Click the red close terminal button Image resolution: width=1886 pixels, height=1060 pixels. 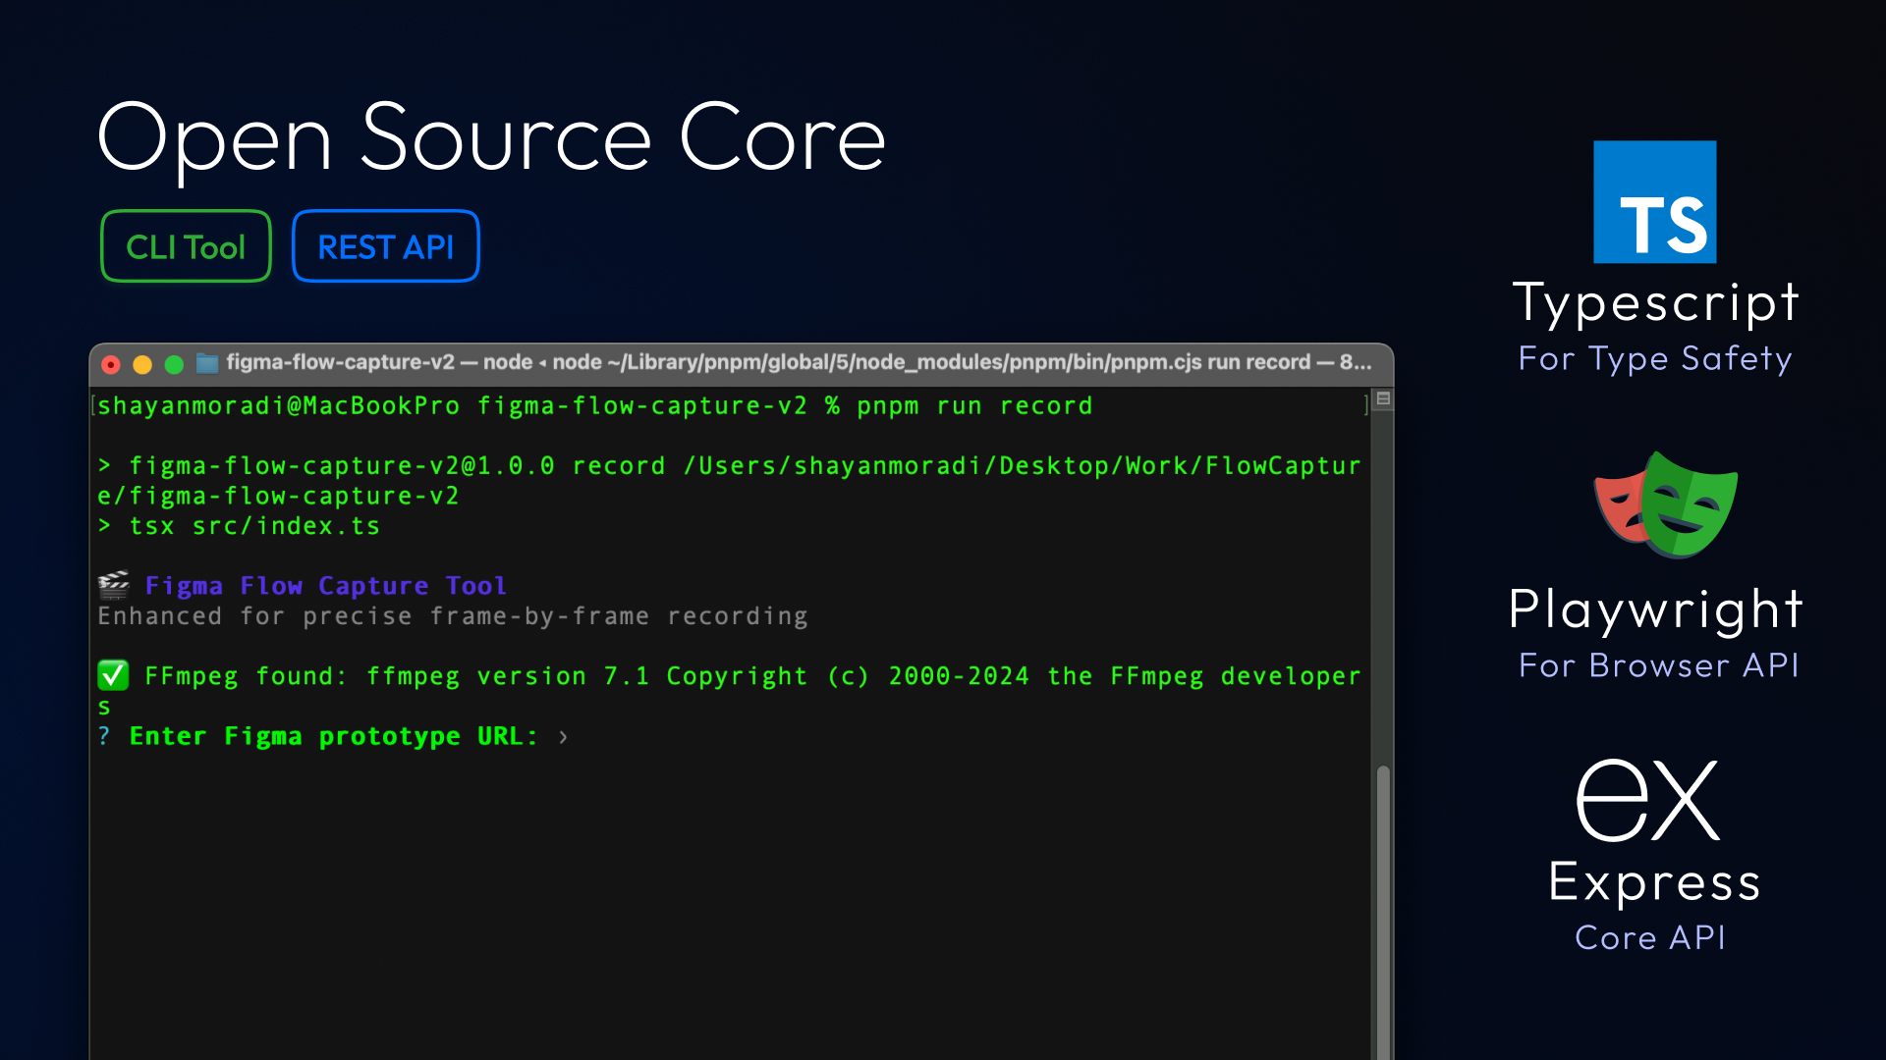pyautogui.click(x=111, y=364)
